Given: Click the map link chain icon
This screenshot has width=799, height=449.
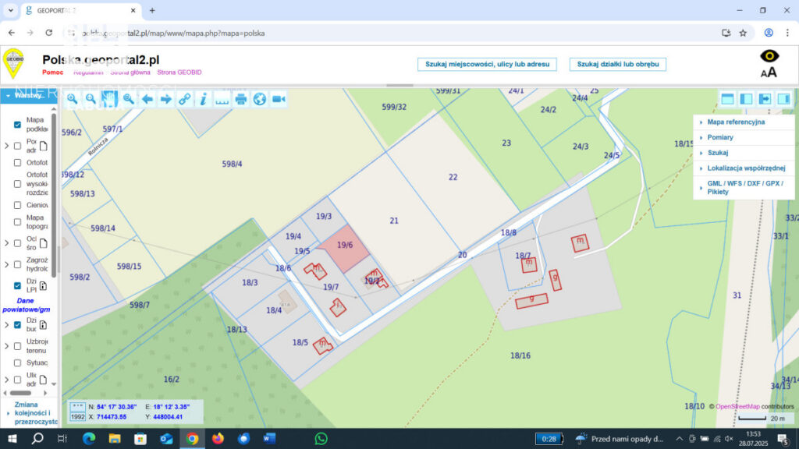Looking at the screenshot, I should point(185,99).
